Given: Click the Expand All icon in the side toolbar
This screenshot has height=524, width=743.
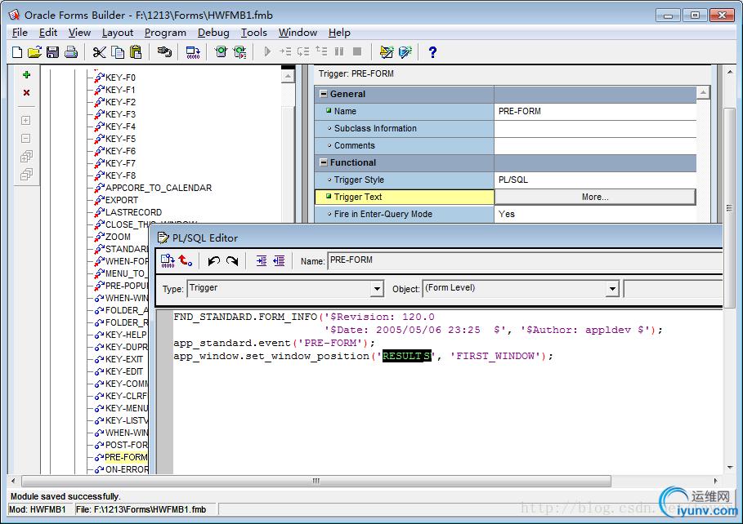Looking at the screenshot, I should [26, 157].
